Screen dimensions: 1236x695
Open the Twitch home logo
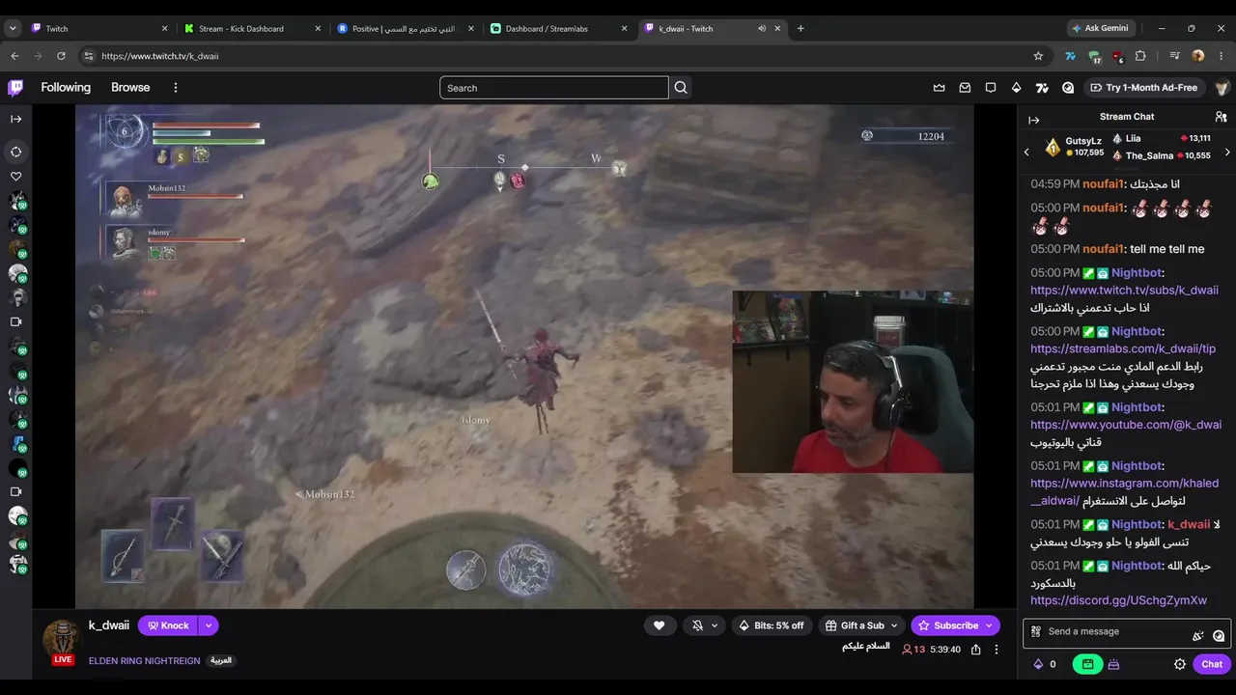point(15,88)
